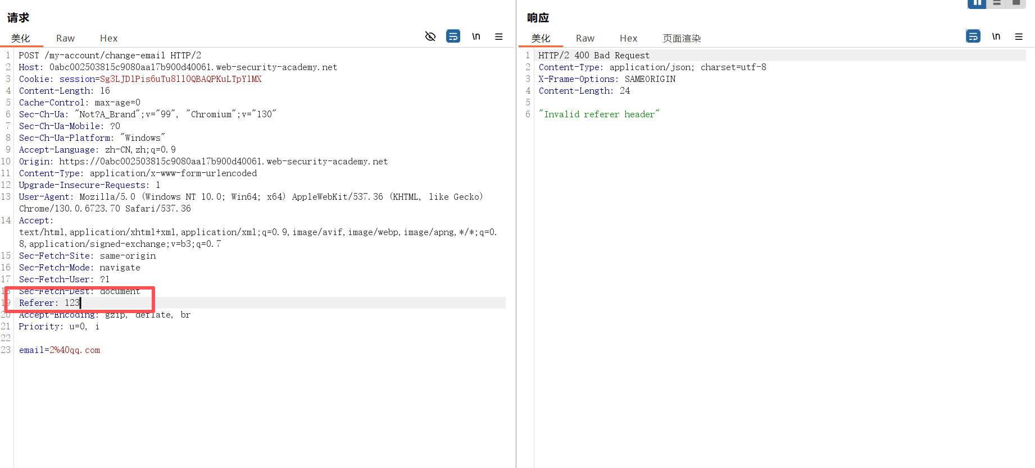Screen dimensions: 1035x468
Task: Switch to the response Hex tab
Action: click(x=628, y=38)
